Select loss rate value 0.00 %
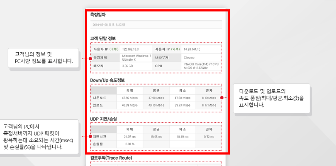Image resolution: width=336 pixels, height=166 pixels. coord(130,144)
